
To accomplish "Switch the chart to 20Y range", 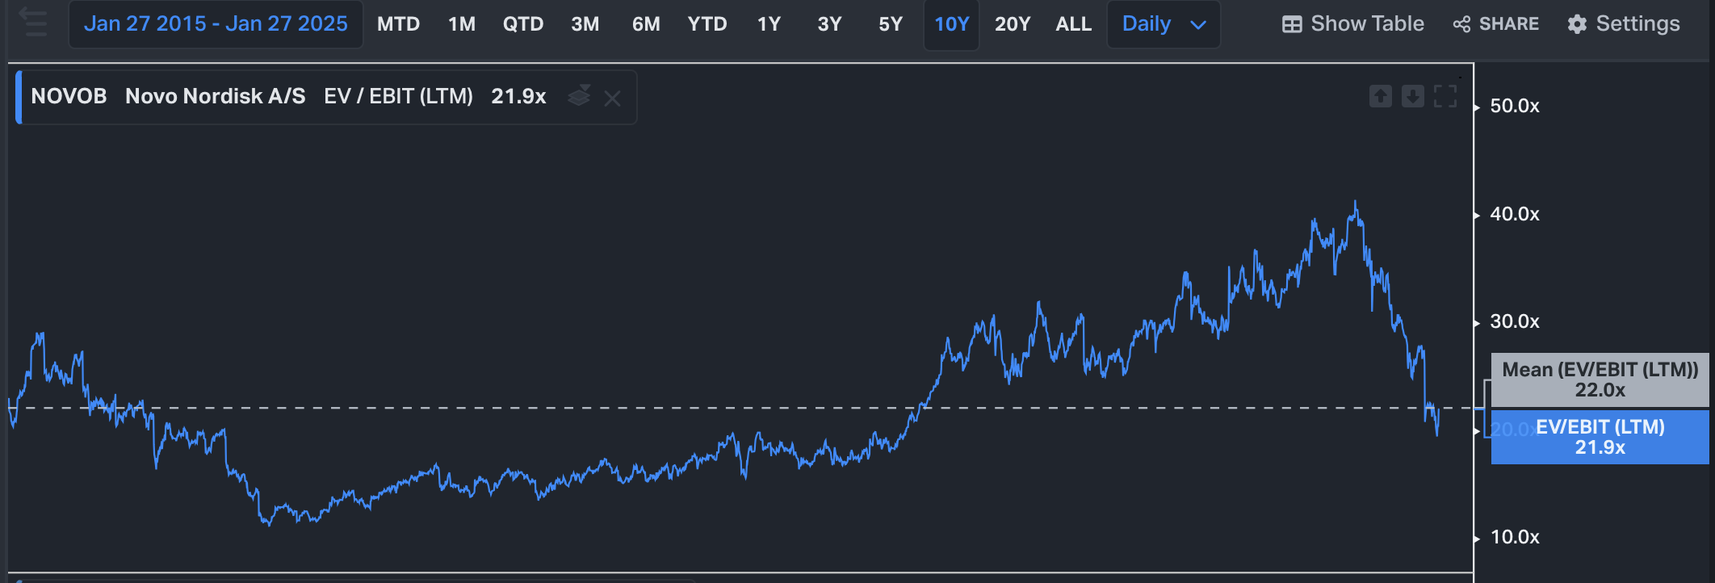I will [x=1013, y=24].
